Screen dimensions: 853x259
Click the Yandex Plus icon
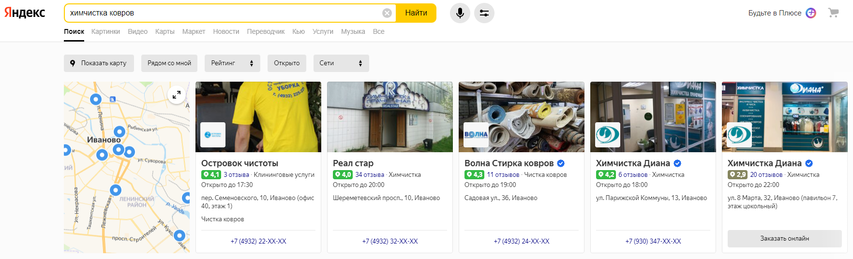pyautogui.click(x=811, y=13)
